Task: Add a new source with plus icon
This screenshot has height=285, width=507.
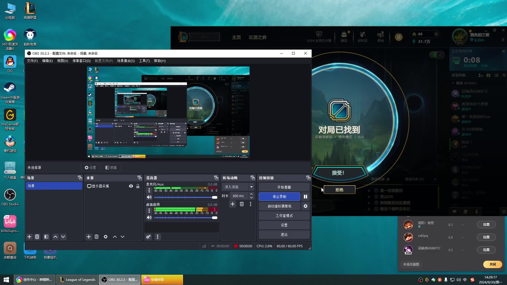Action: [89, 237]
